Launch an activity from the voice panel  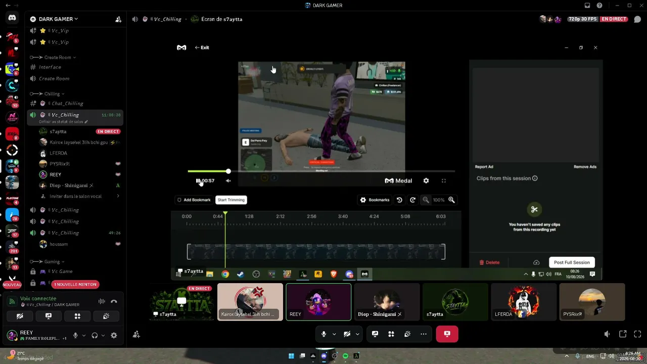77,316
